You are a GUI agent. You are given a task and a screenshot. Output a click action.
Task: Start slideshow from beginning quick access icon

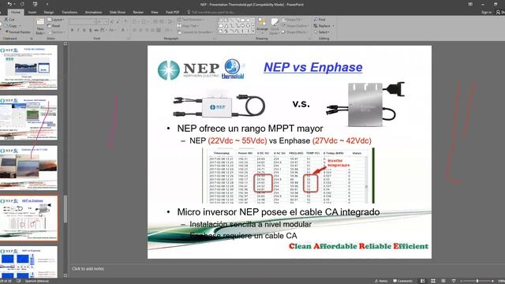(x=35, y=4)
